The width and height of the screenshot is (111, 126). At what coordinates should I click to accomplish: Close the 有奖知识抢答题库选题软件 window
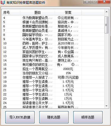point(104,2)
